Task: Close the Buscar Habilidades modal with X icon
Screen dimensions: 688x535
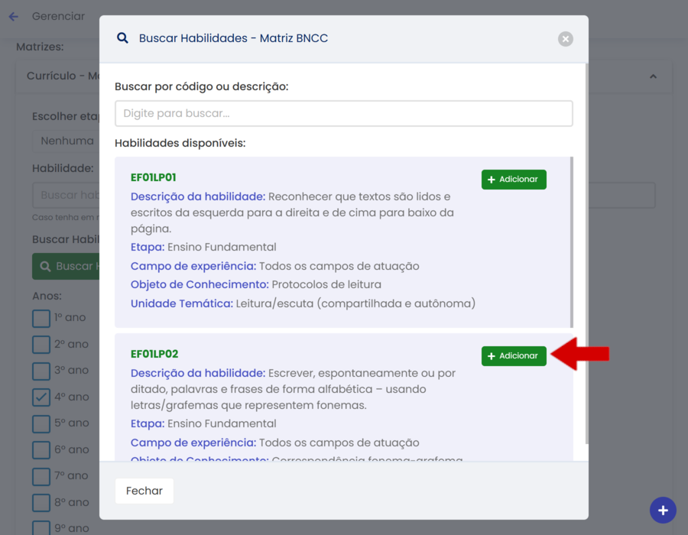Action: point(565,39)
